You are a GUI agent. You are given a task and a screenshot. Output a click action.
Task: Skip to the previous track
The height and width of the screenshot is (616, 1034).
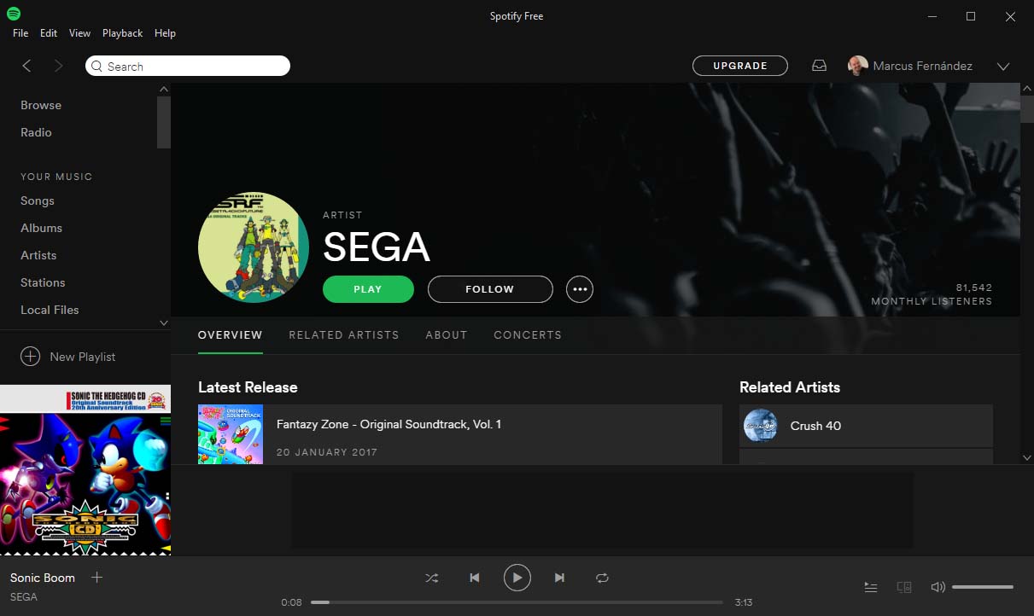point(474,578)
